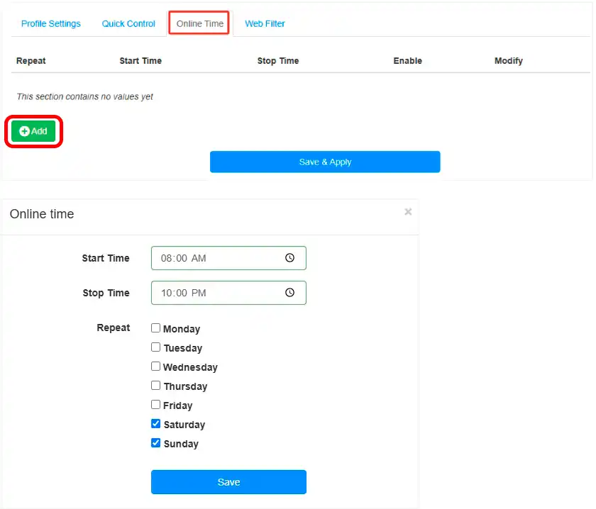Viewport: 596px width, 509px height.
Task: Close the Online time dialog
Action: pyautogui.click(x=408, y=211)
